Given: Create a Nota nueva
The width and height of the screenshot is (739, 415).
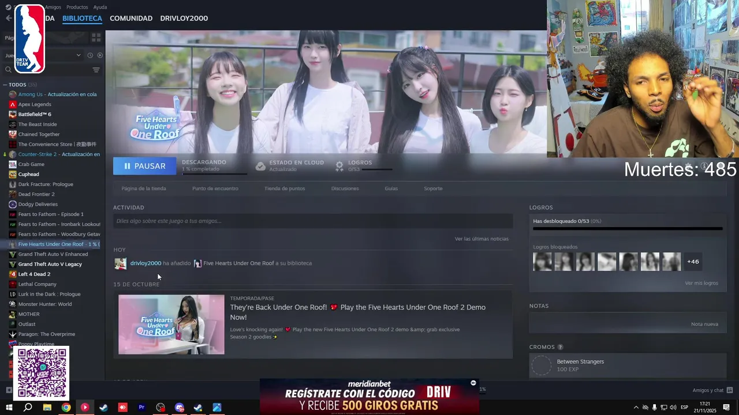Looking at the screenshot, I should [x=704, y=324].
